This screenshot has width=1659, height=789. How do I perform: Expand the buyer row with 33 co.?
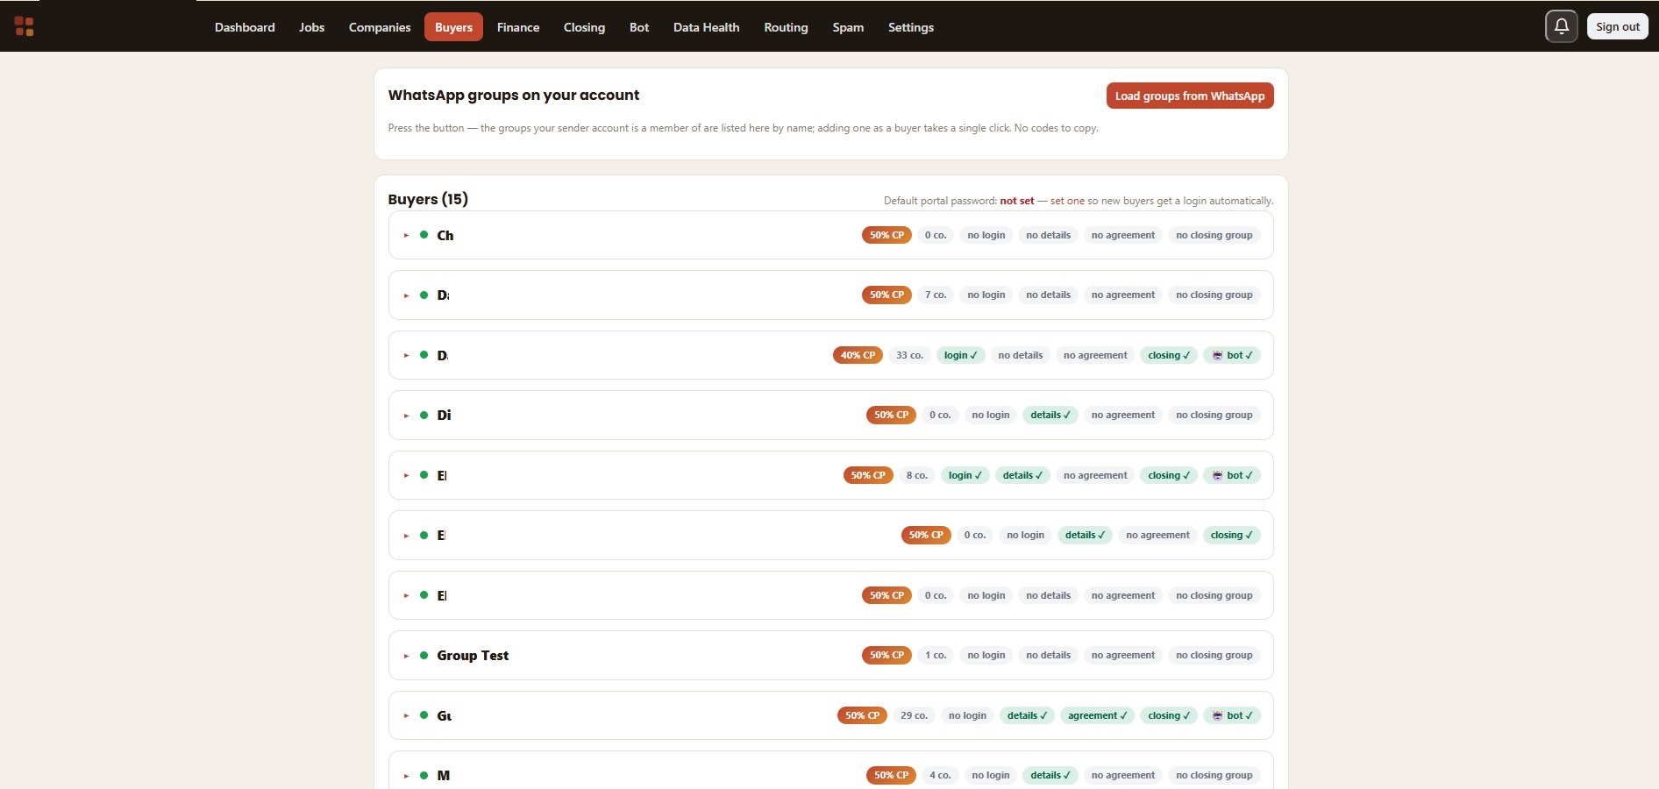(x=406, y=355)
